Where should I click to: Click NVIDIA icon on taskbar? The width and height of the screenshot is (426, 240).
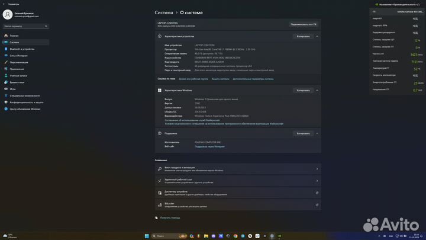(x=279, y=236)
